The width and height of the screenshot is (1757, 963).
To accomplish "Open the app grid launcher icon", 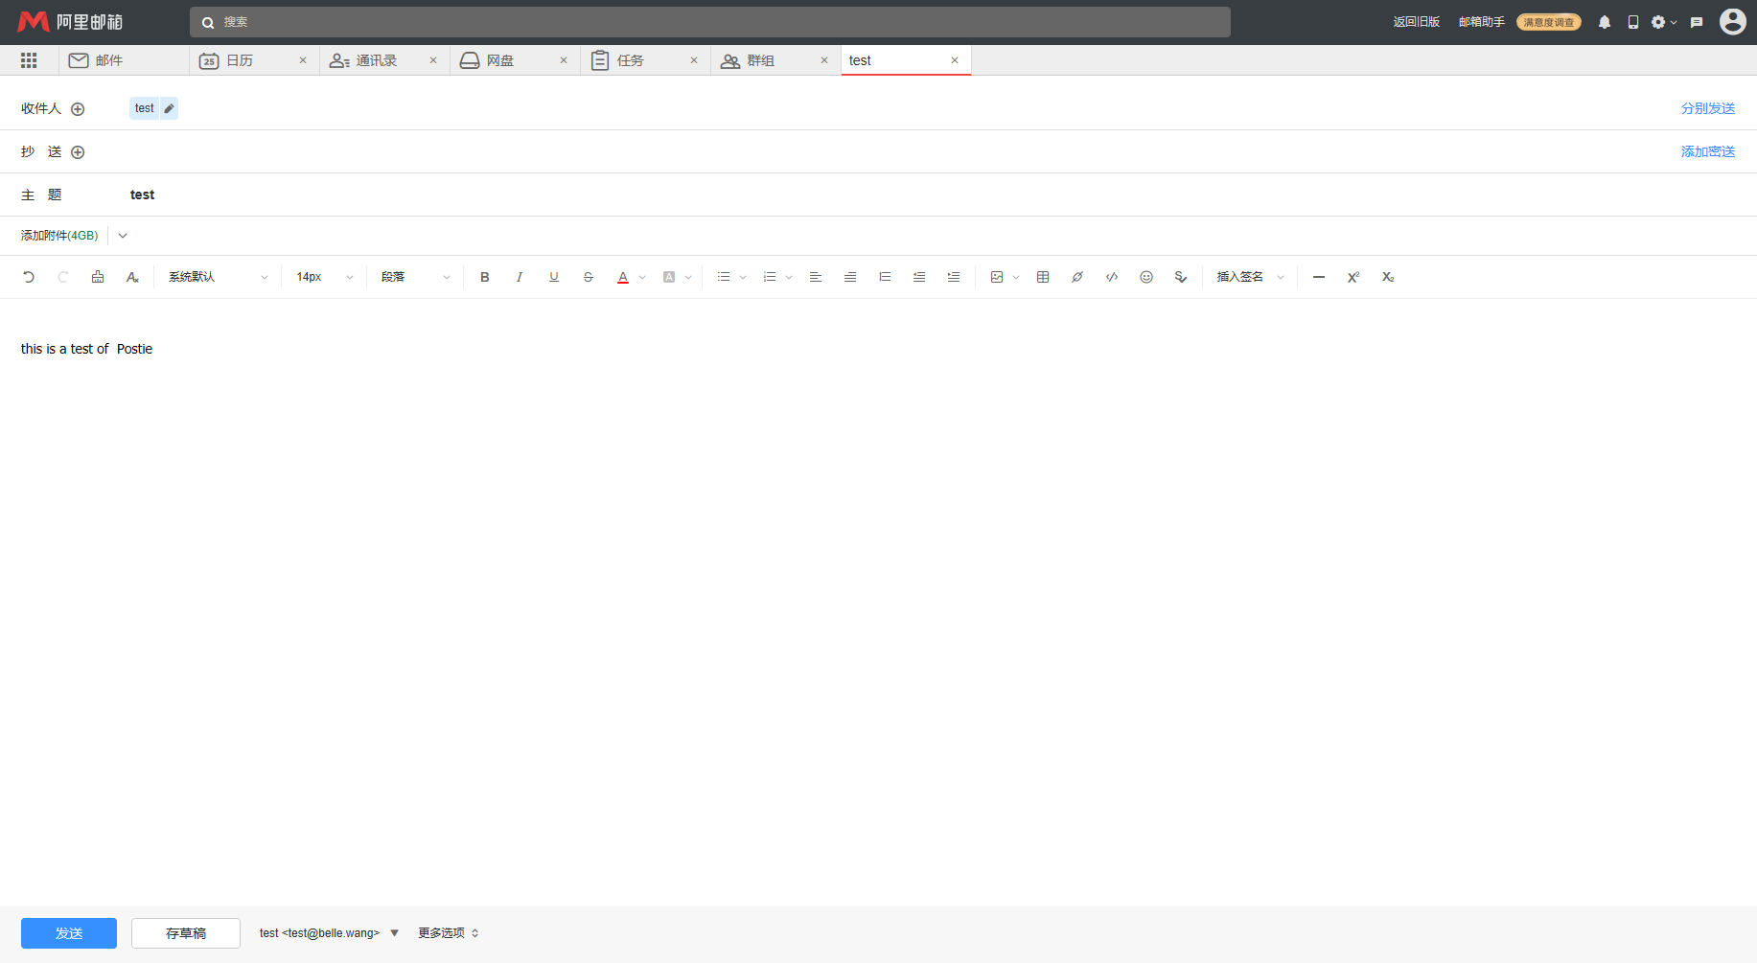I will pos(29,60).
